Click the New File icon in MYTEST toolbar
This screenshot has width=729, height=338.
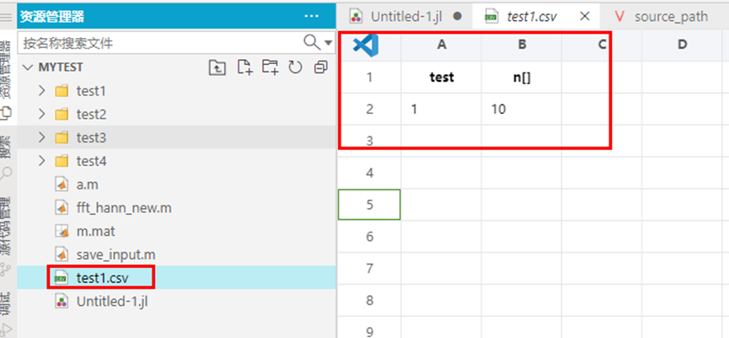(x=244, y=67)
